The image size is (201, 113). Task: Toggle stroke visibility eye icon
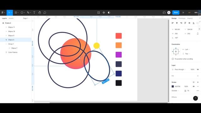tap(193, 87)
